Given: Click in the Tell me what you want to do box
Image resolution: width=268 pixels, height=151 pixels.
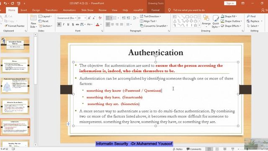Looking at the screenshot, I should coord(189,10).
